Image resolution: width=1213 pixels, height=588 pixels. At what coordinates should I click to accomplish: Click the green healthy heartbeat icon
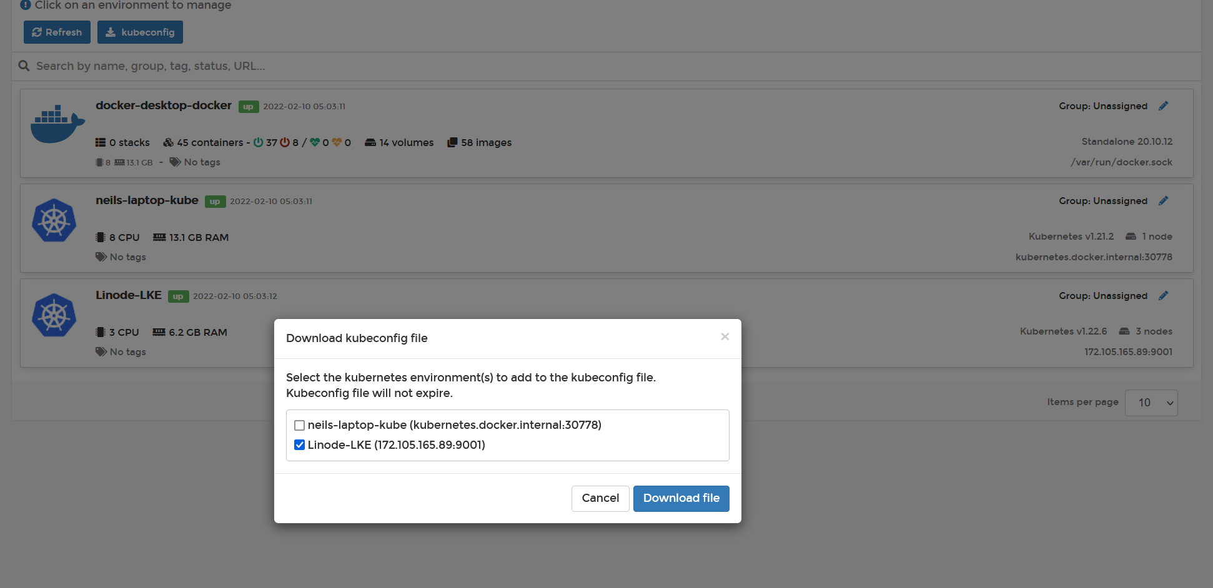[315, 142]
